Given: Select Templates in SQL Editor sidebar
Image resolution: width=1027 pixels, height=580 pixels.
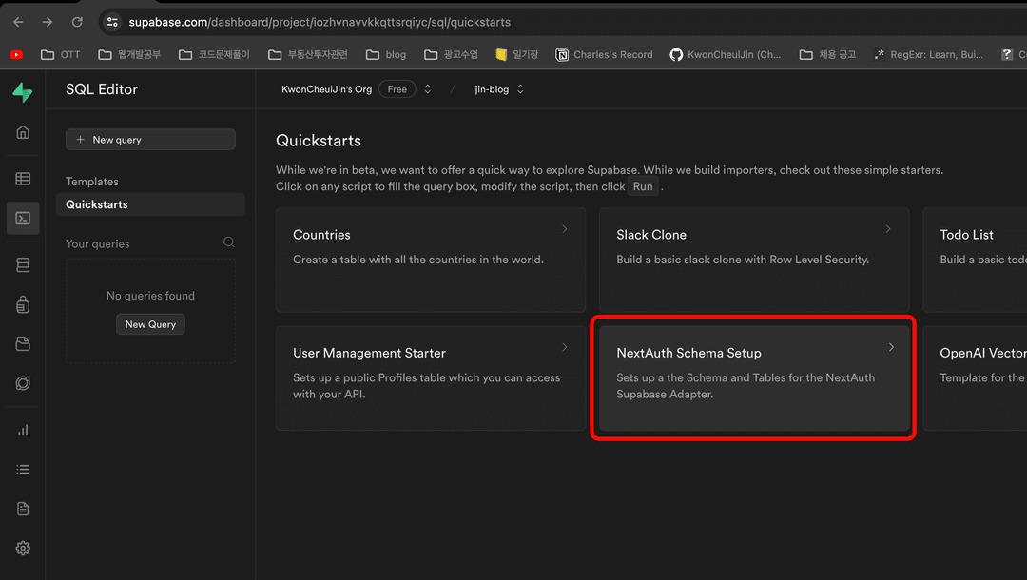Looking at the screenshot, I should (91, 182).
